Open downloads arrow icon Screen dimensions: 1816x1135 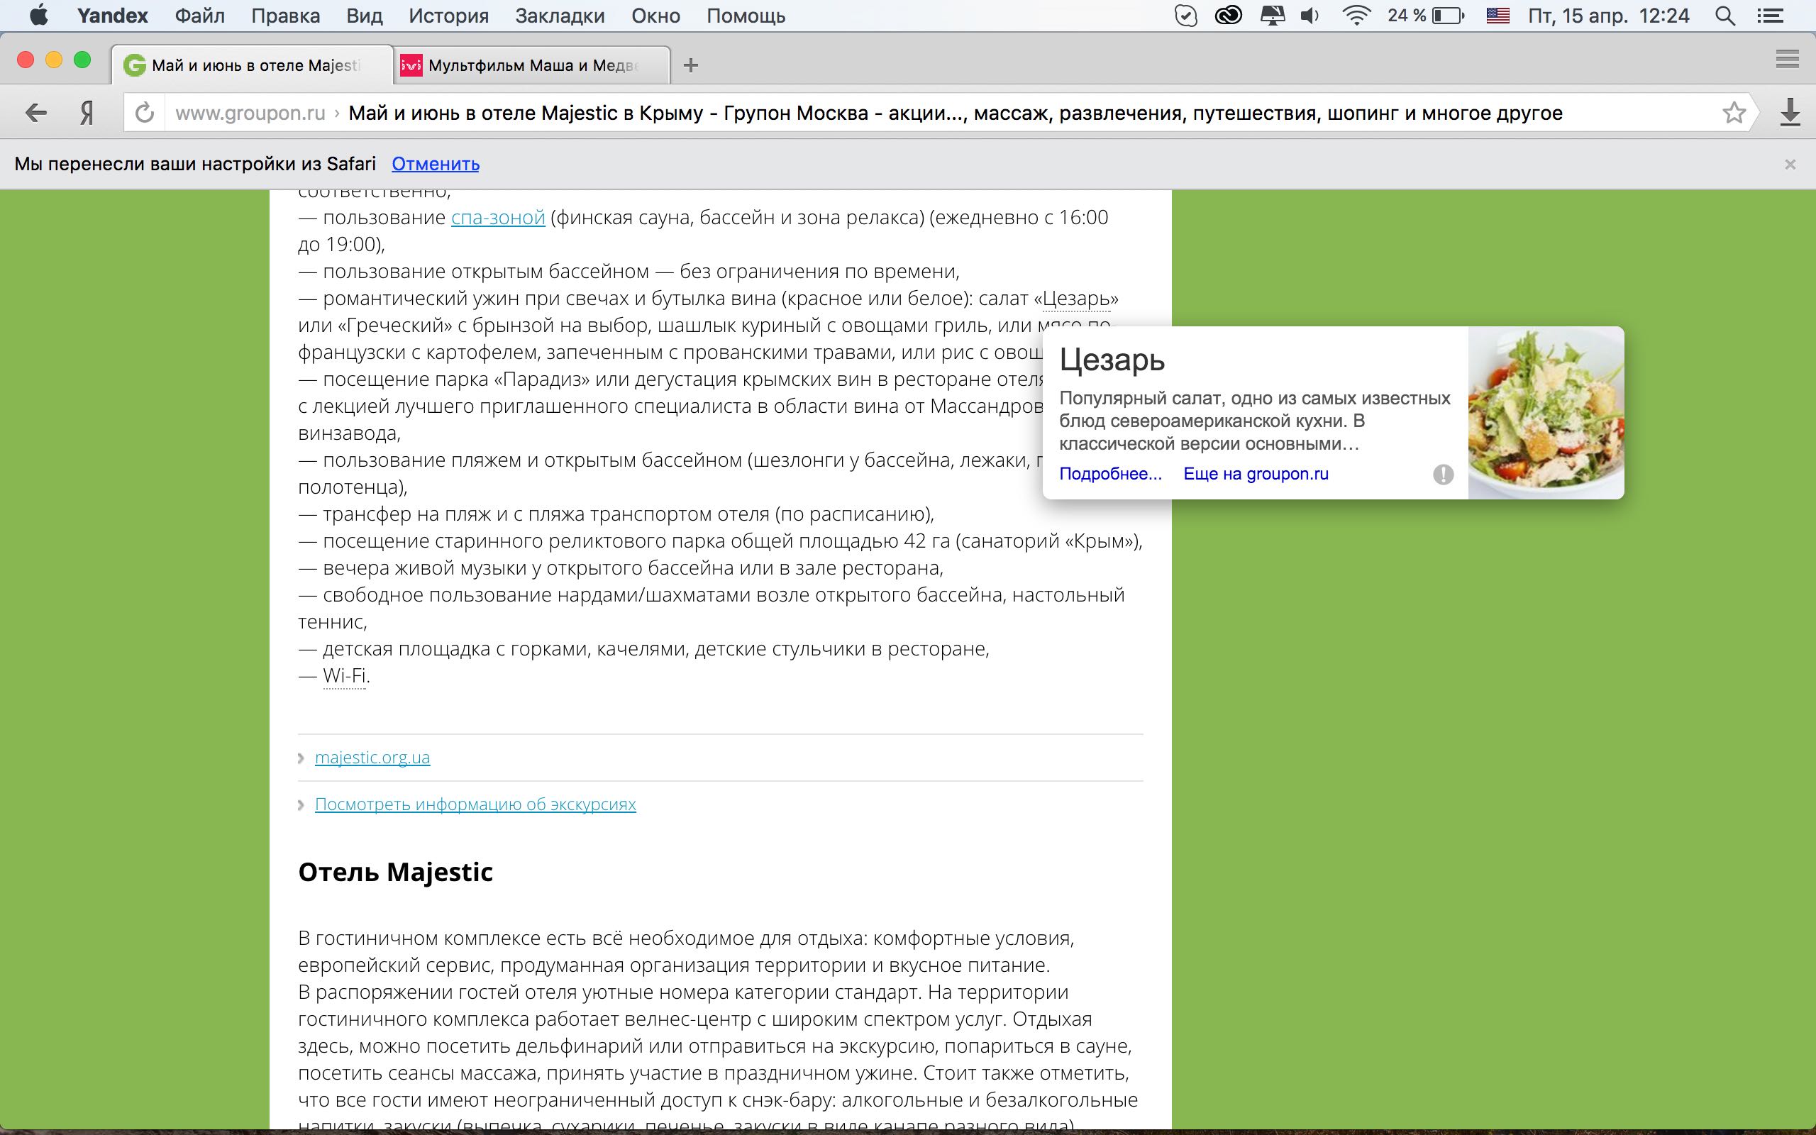(x=1790, y=113)
